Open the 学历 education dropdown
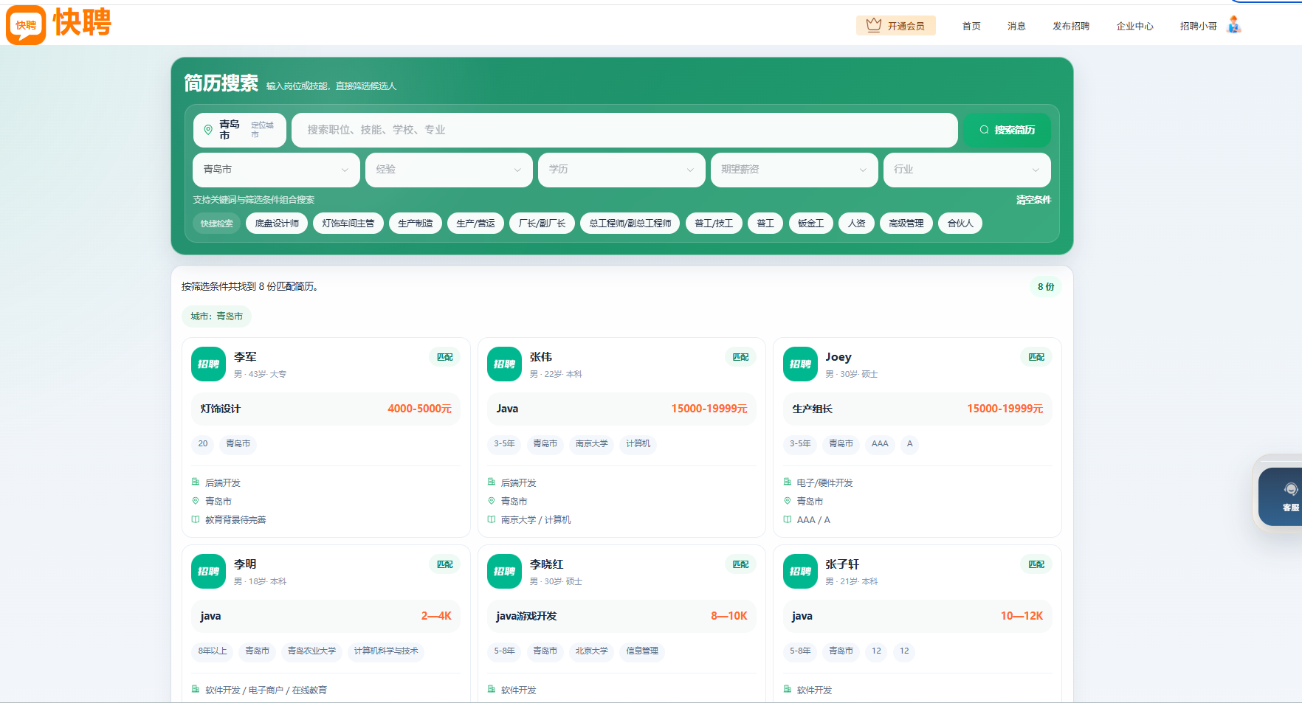 [x=621, y=170]
